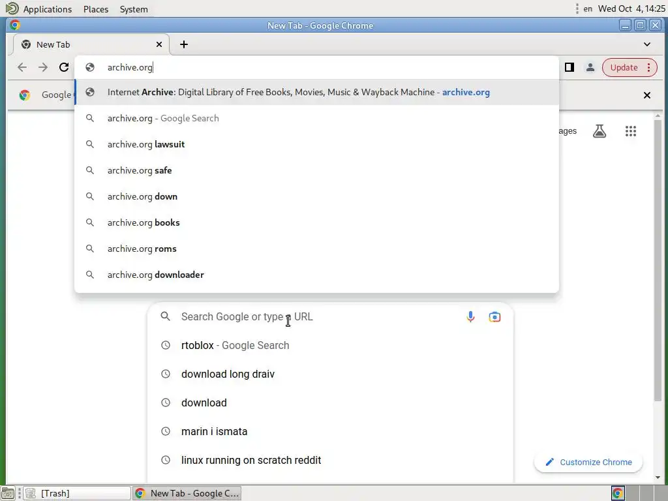The height and width of the screenshot is (501, 668).
Task: Close the New Tab tab
Action: click(159, 44)
